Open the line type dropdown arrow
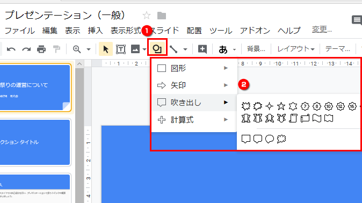The image size is (362, 203). (185, 49)
